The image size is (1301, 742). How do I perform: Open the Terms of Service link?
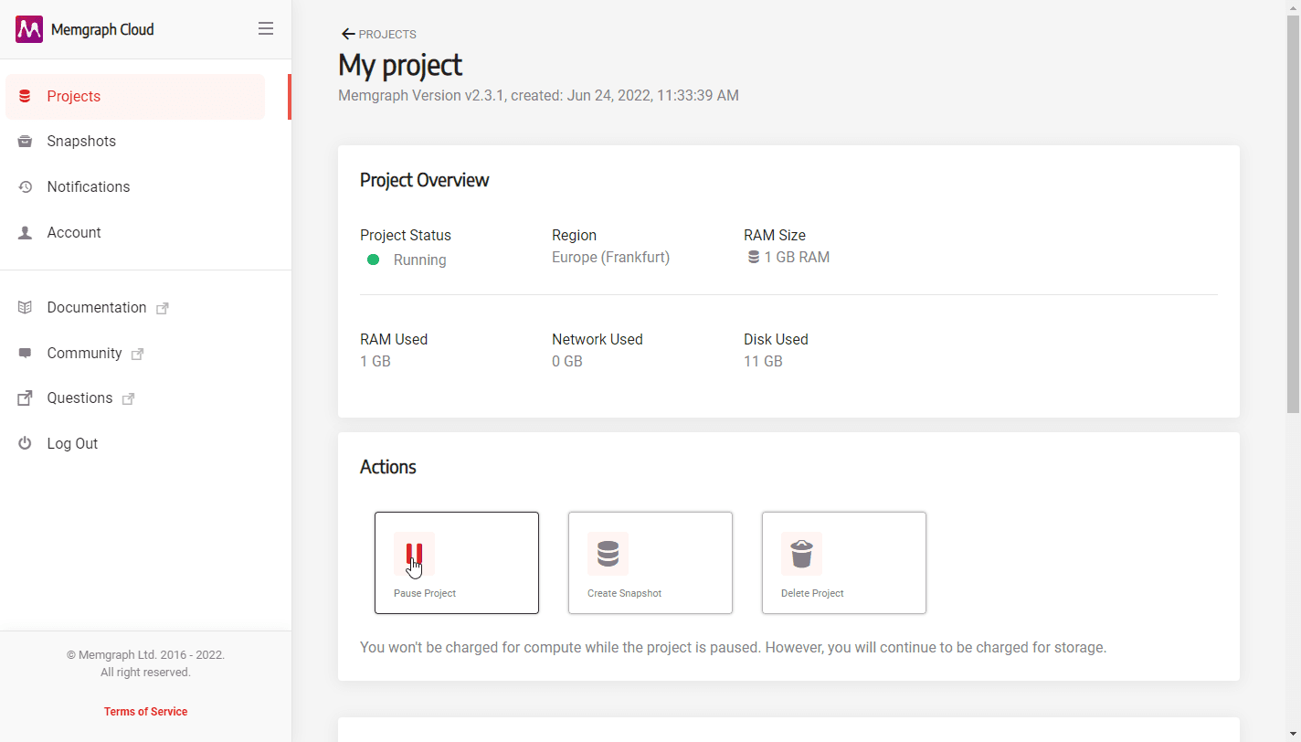[145, 712]
